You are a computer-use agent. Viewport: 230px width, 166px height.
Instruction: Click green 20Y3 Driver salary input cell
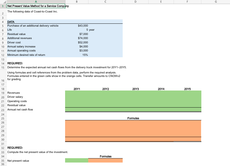click(135, 97)
